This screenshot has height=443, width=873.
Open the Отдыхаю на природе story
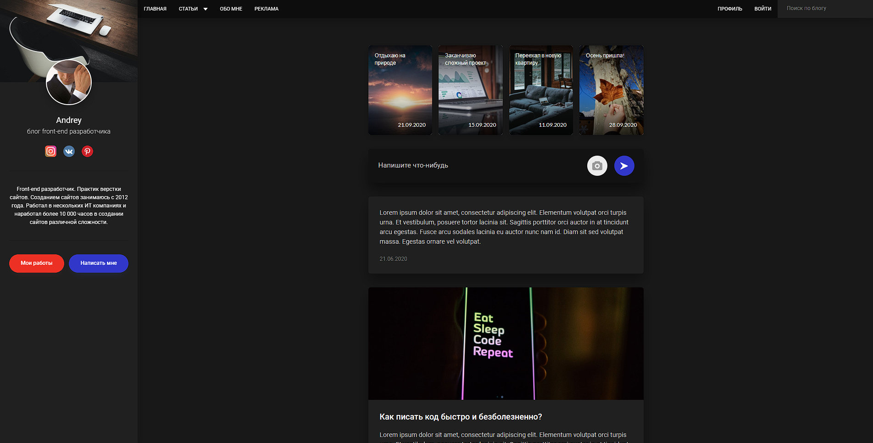tap(400, 90)
